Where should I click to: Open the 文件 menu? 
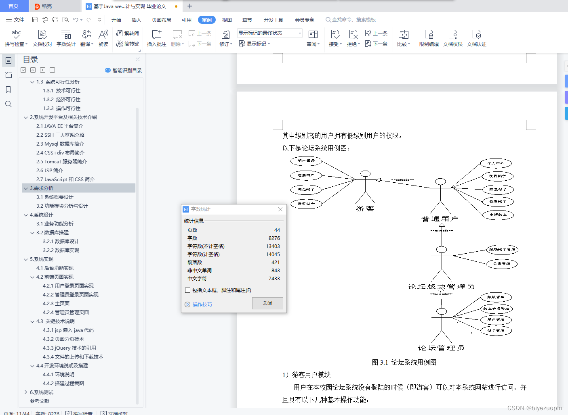click(x=15, y=19)
